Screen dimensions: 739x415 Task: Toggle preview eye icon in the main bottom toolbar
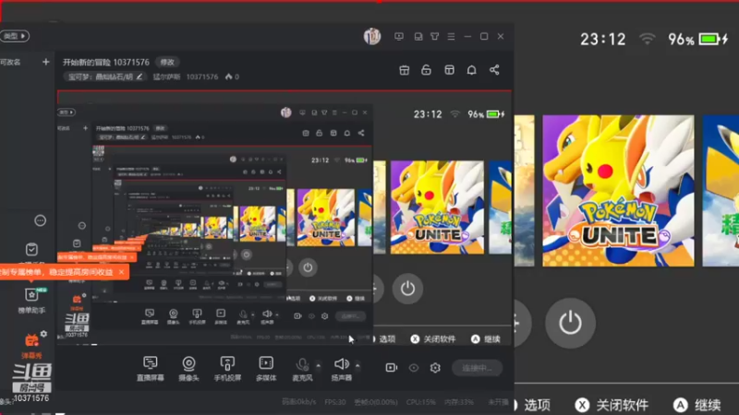coord(413,367)
